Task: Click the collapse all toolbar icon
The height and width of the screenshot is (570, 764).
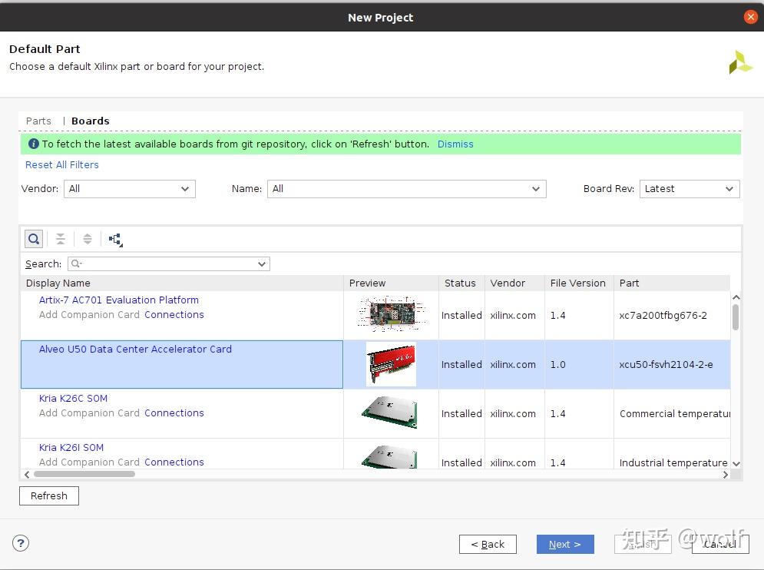Action: [x=61, y=239]
